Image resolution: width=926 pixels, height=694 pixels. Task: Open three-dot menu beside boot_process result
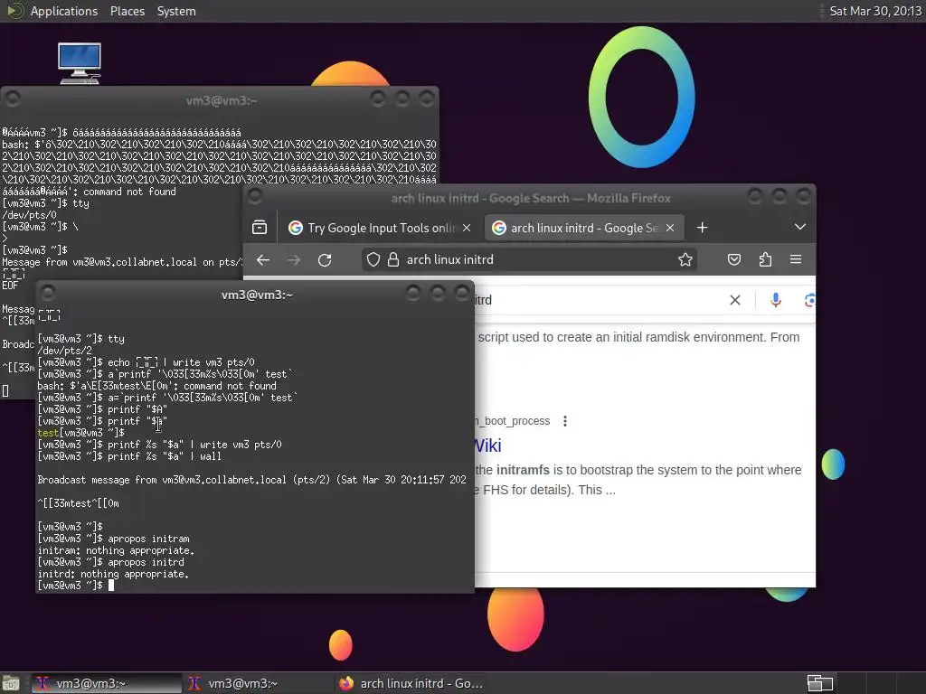565,421
